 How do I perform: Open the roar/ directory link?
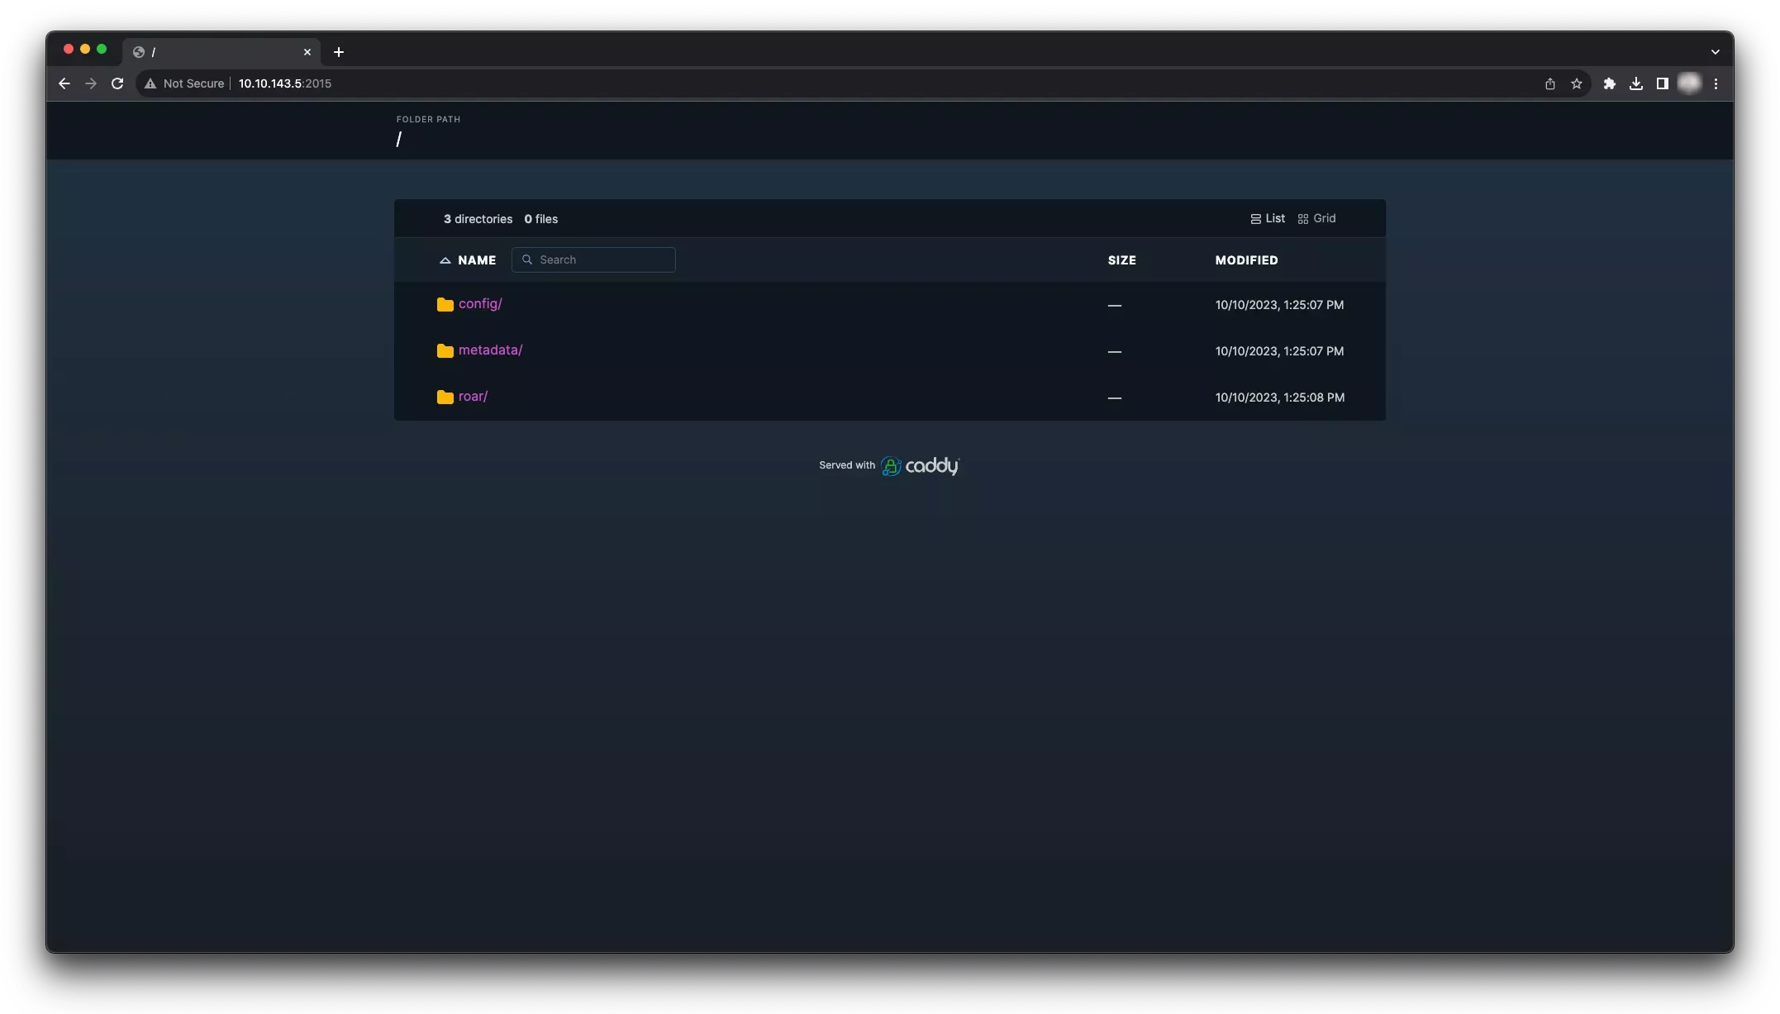point(473,397)
